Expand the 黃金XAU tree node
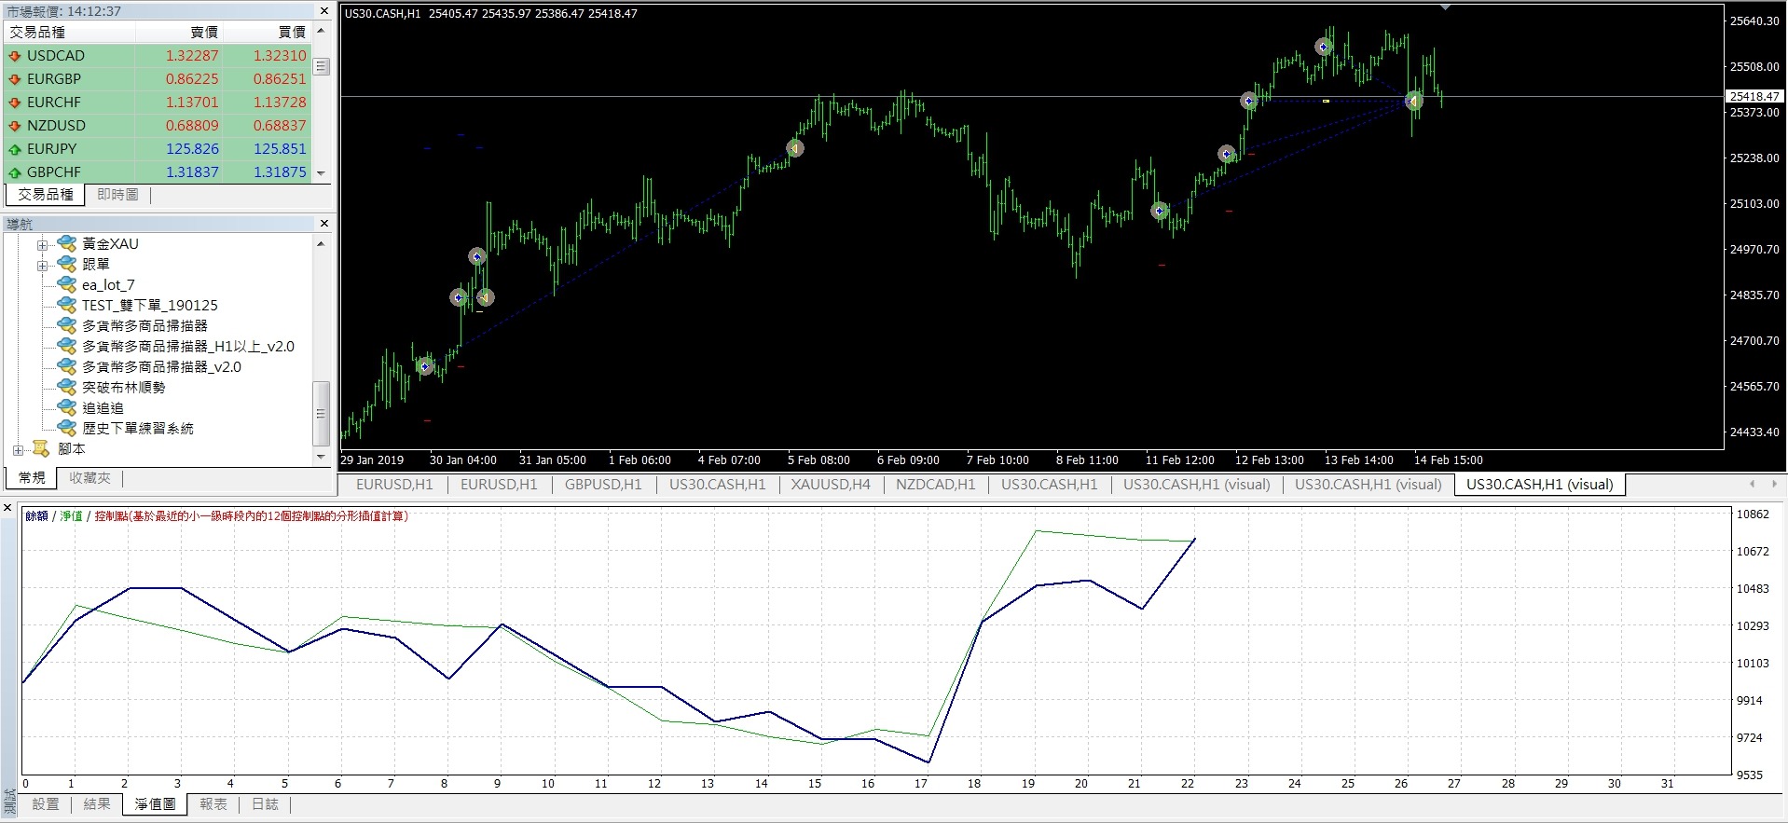 42,245
